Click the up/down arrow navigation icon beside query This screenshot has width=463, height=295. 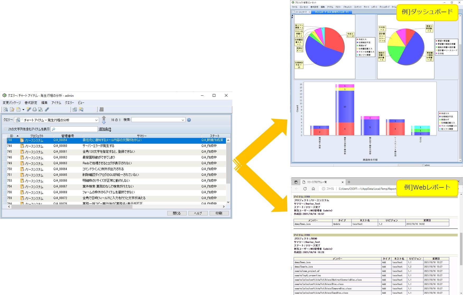pos(104,120)
